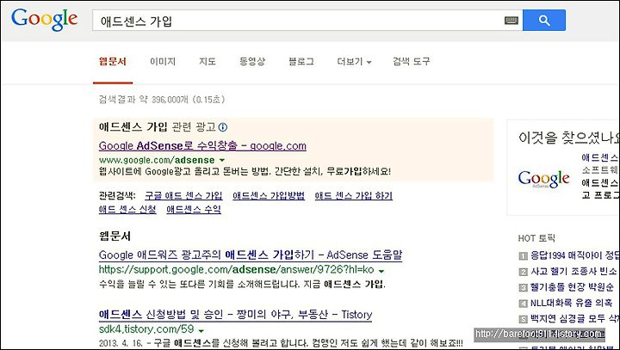The height and width of the screenshot is (350, 620).
Task: Open 검색 도구 search tools
Action: pos(412,62)
